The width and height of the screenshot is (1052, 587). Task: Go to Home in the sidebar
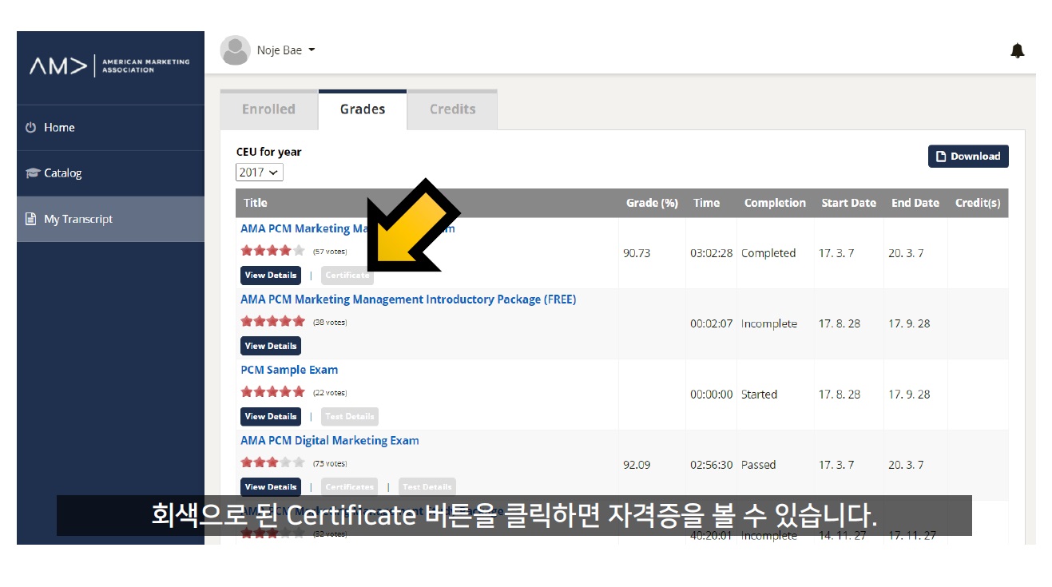[x=110, y=128]
